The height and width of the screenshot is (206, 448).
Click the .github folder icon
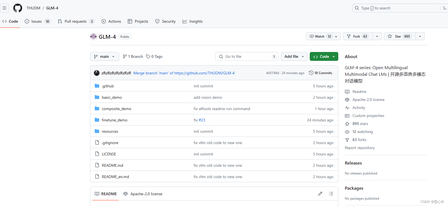point(97,86)
